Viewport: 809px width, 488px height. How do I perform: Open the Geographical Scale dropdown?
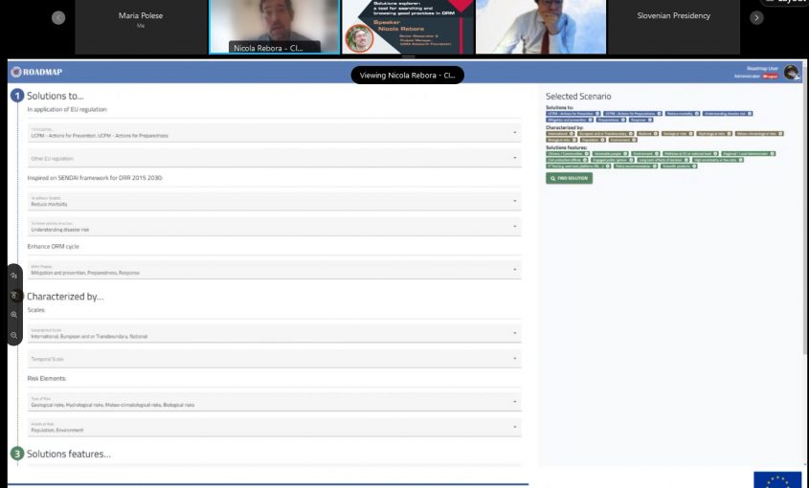(274, 333)
